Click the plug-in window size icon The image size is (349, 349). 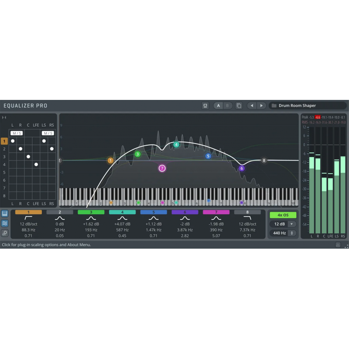tap(205, 106)
